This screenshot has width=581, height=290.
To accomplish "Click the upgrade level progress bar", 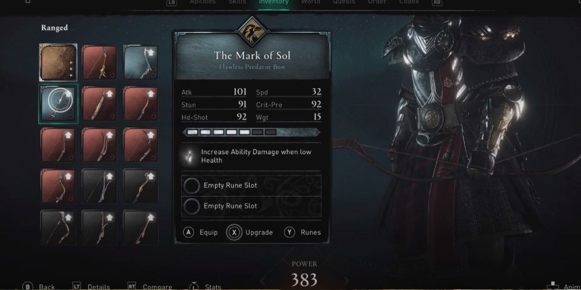I will 252,132.
